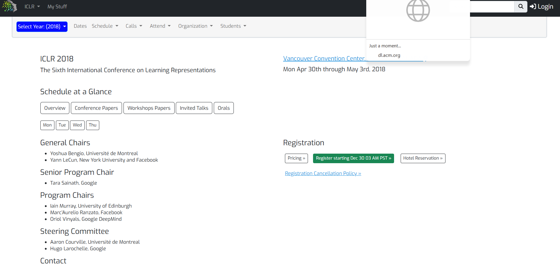The width and height of the screenshot is (560, 264).
Task: Click the ICLR 2018 heading
Action: [57, 59]
